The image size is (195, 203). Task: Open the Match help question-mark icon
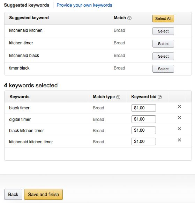click(x=129, y=18)
